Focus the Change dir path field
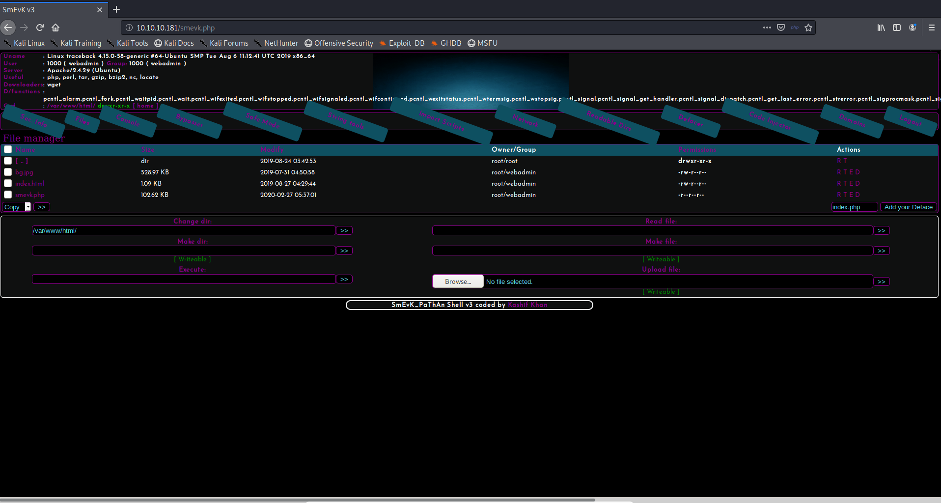 (184, 230)
